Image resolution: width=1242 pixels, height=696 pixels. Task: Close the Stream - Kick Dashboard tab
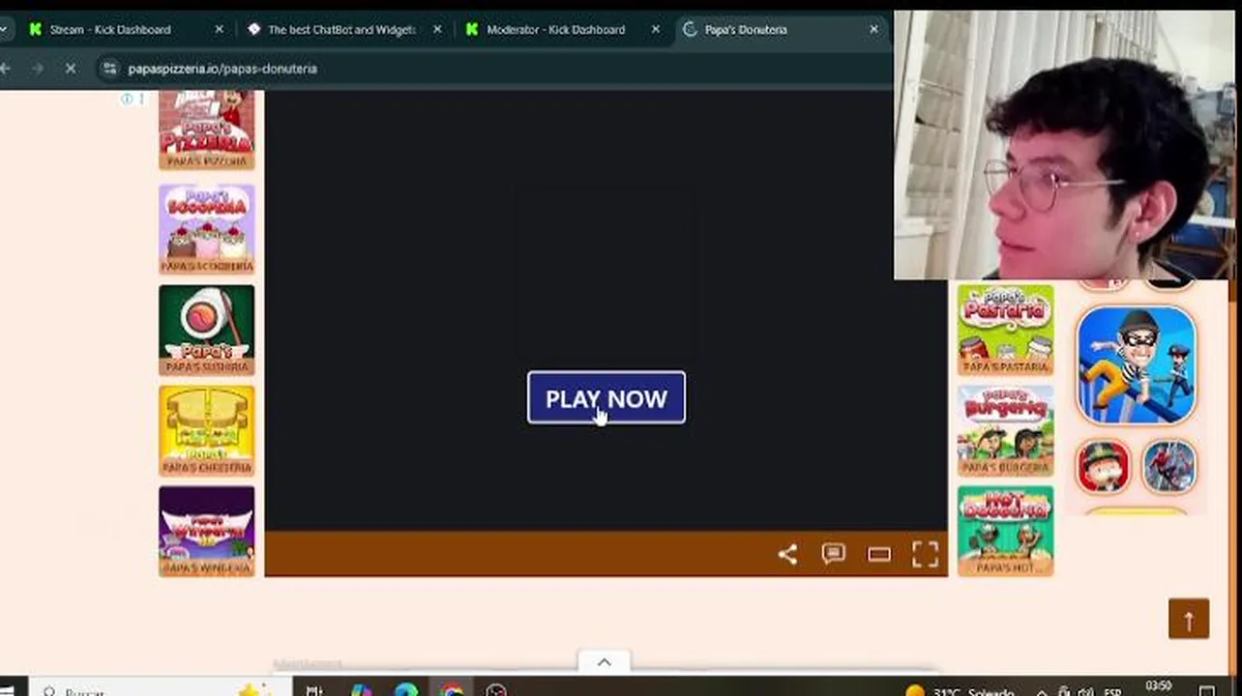(x=219, y=30)
